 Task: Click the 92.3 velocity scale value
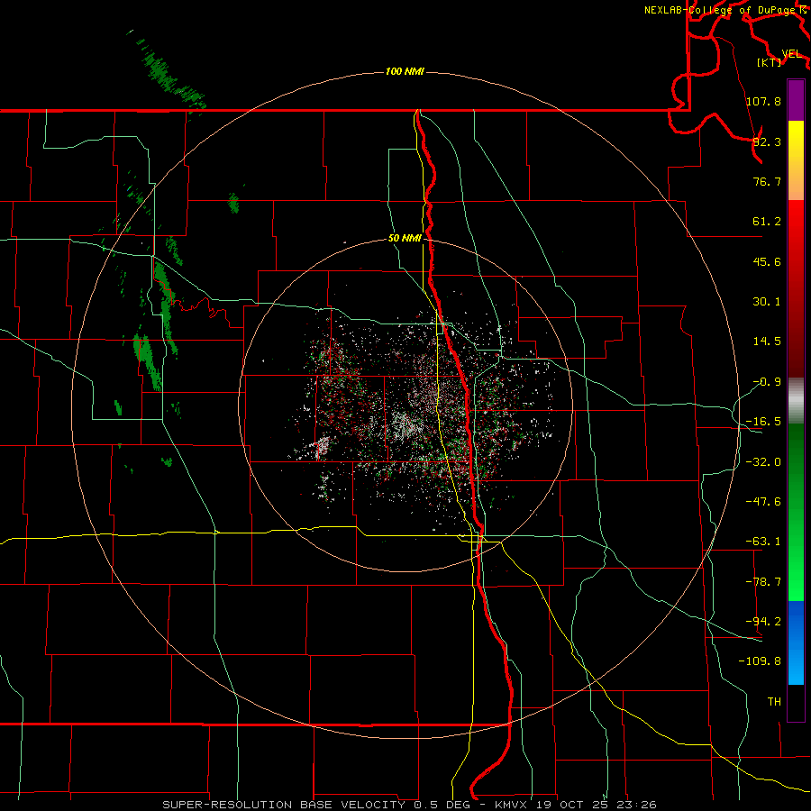767,141
